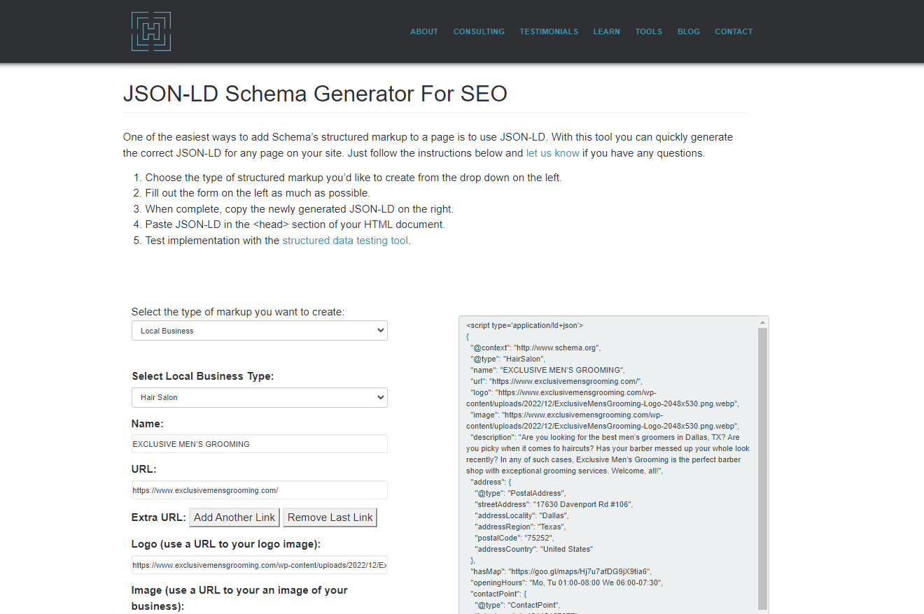The height and width of the screenshot is (614, 924).
Task: Click the JSON-LD Schema Generator heading
Action: [315, 93]
